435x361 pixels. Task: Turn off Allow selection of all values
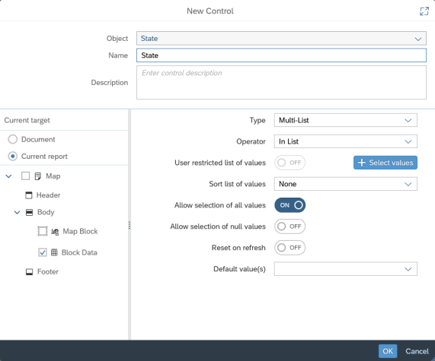tap(290, 205)
